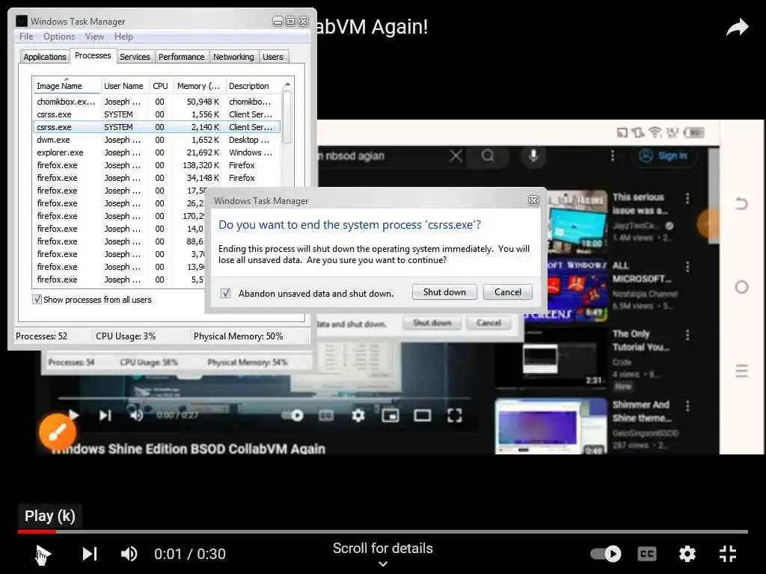766x574 pixels.
Task: Enable miniplayer in inner player
Action: [390, 416]
